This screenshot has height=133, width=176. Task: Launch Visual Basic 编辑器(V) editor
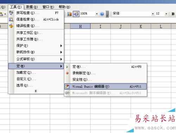106,87
